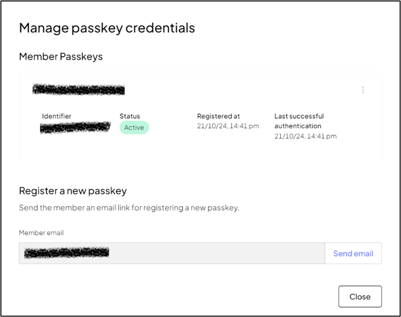
Task: Click the redacted address inside email field
Action: 66,253
